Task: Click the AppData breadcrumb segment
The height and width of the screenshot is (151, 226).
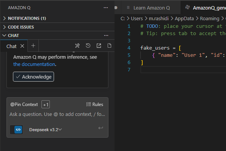Action: (185, 19)
